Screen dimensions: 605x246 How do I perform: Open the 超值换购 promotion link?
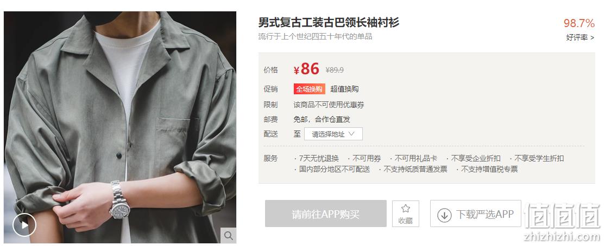[x=344, y=89]
